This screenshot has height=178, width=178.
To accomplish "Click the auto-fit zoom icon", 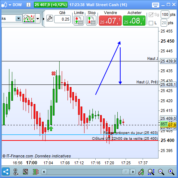I will pos(151,172).
